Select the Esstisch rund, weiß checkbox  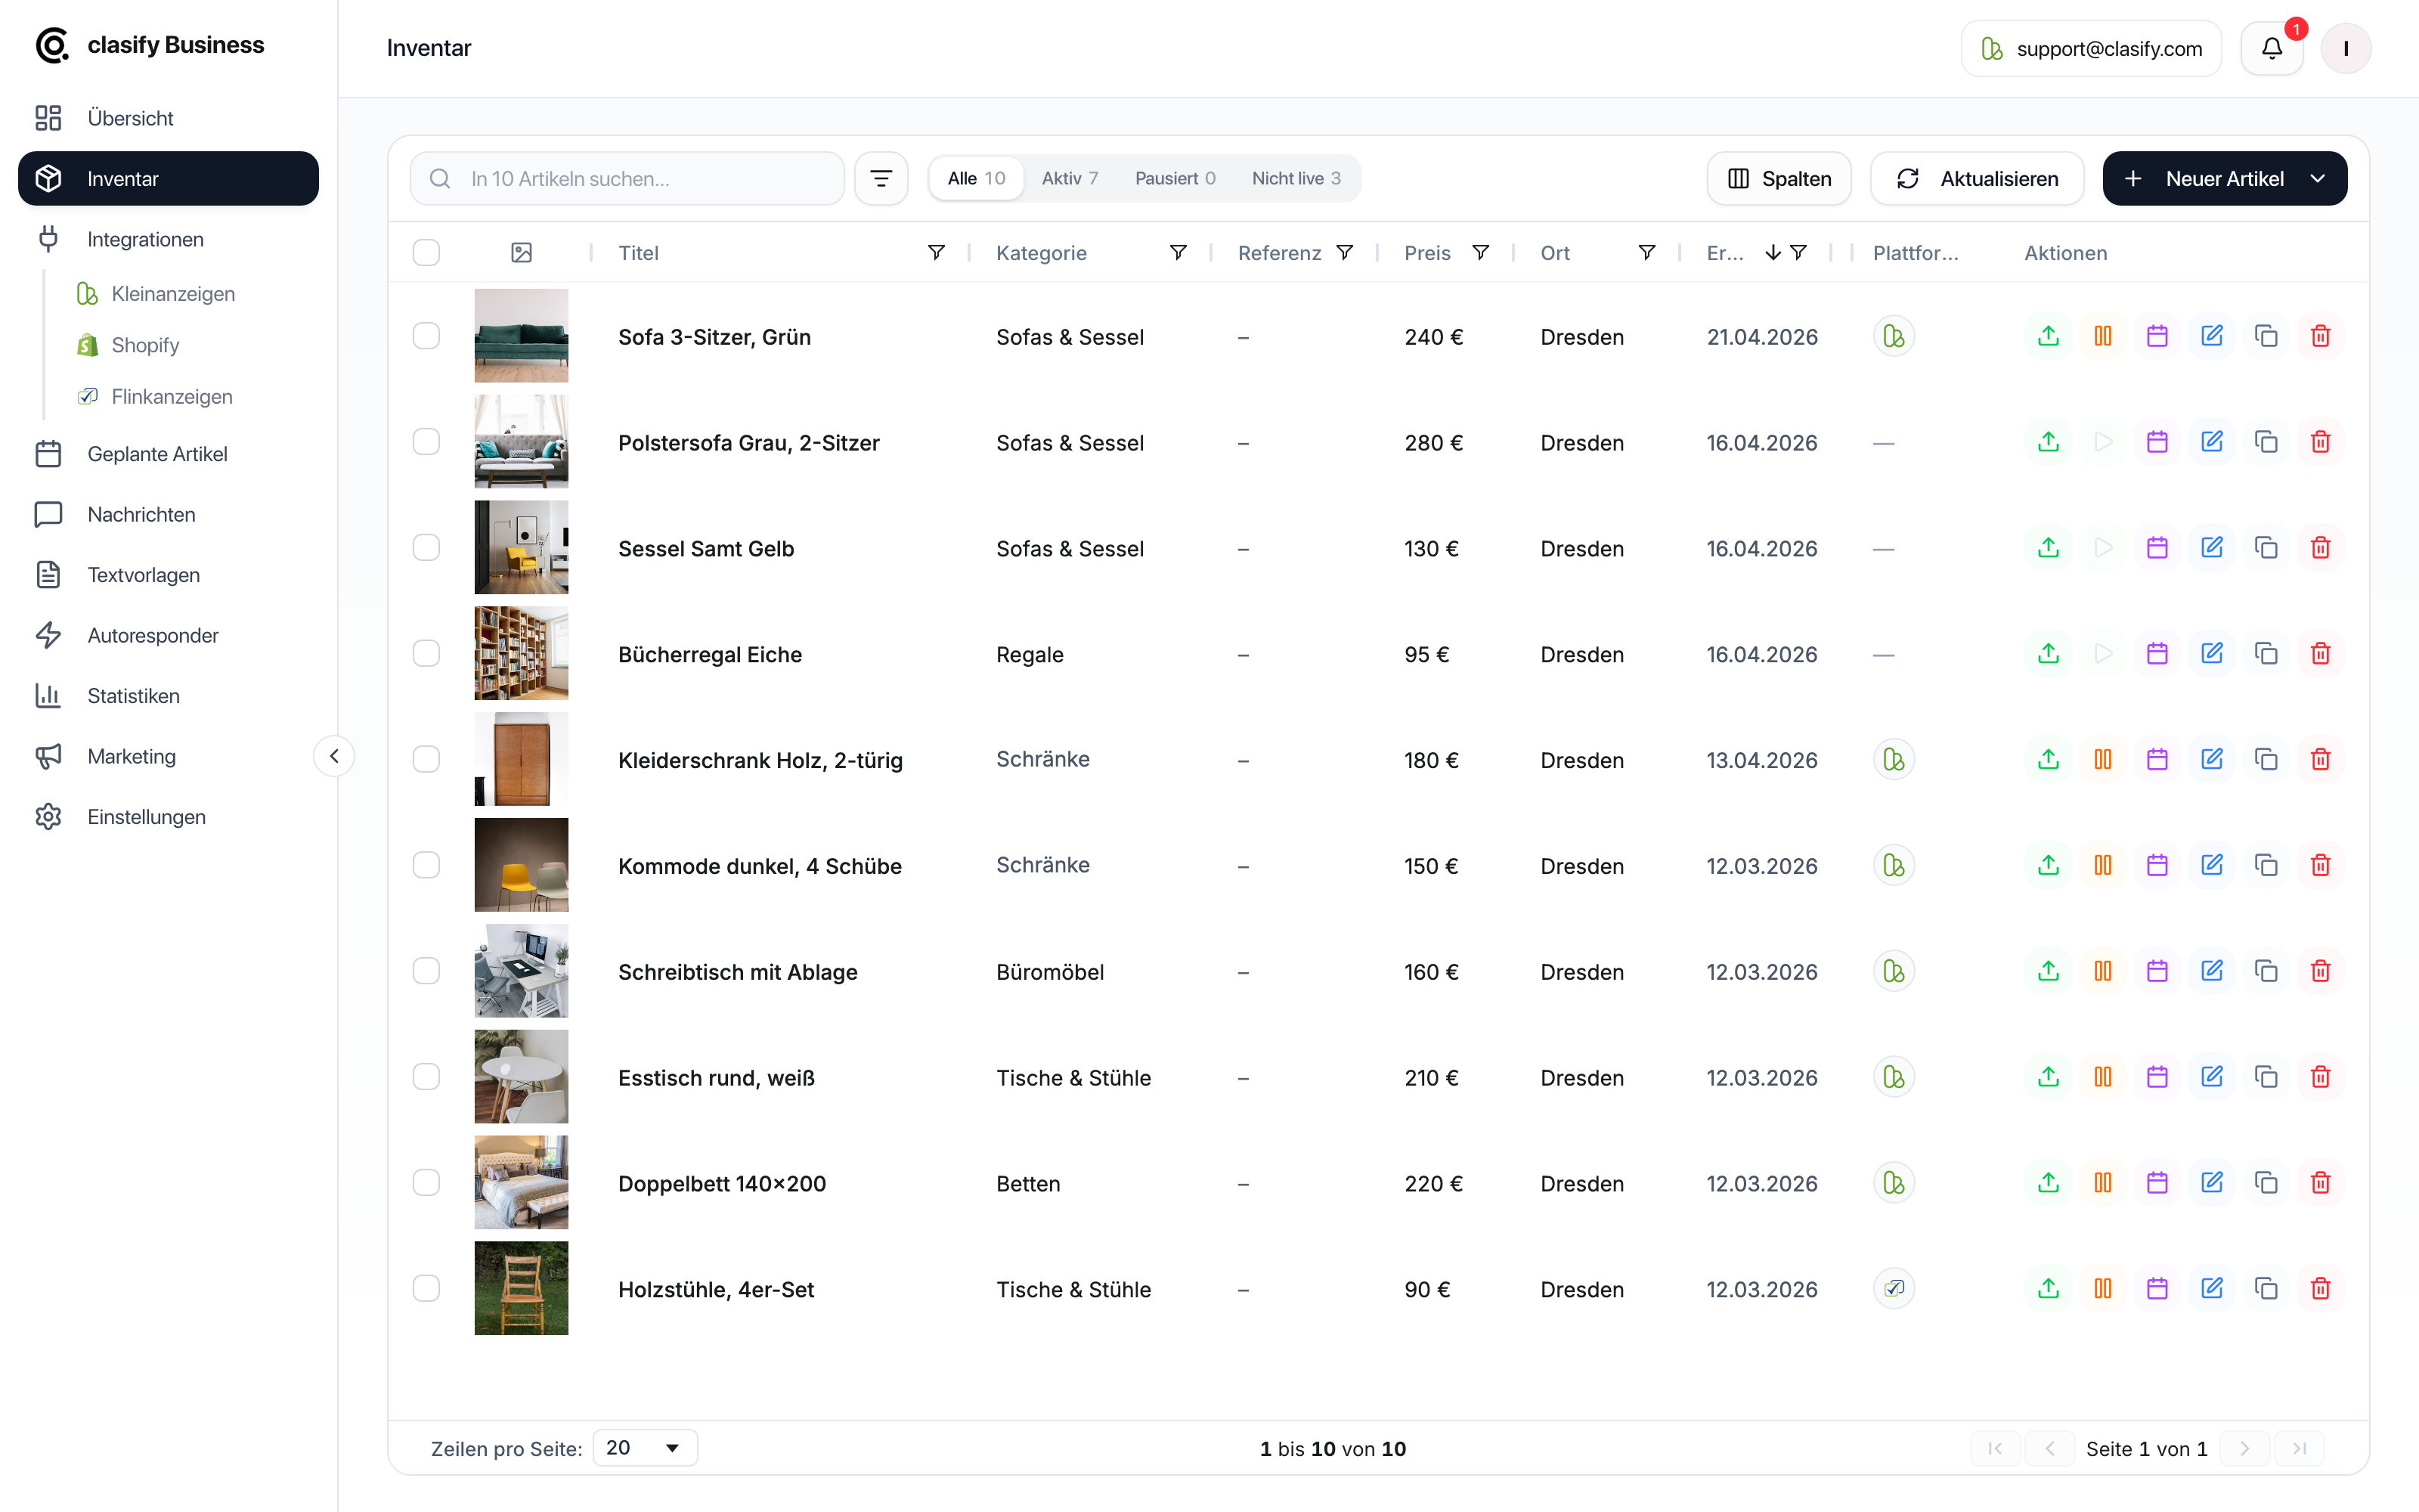[427, 1077]
